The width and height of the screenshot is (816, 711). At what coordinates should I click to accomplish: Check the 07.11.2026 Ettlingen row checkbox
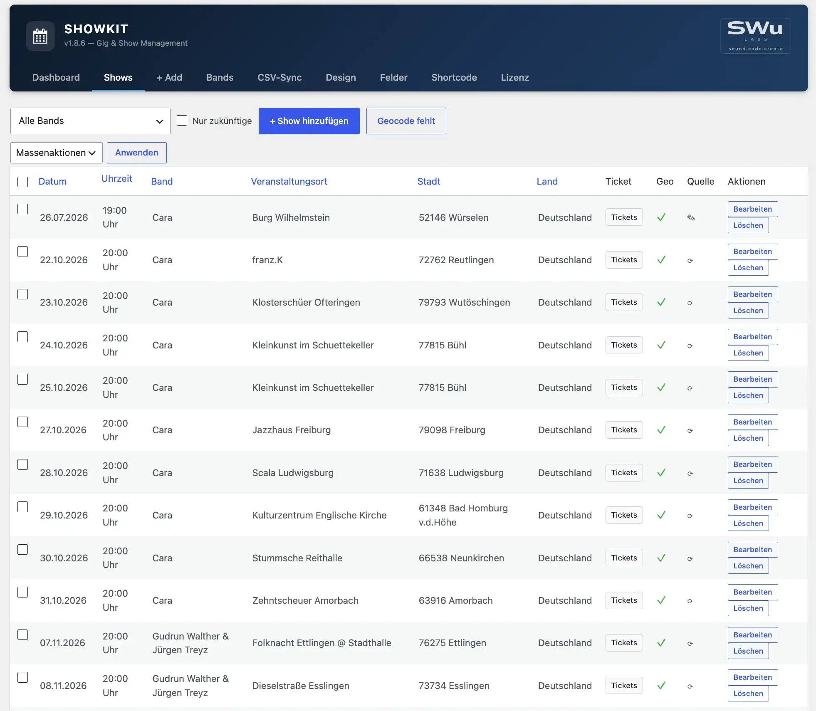pos(23,634)
